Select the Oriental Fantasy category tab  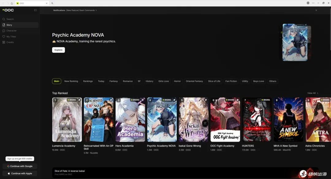tap(194, 81)
